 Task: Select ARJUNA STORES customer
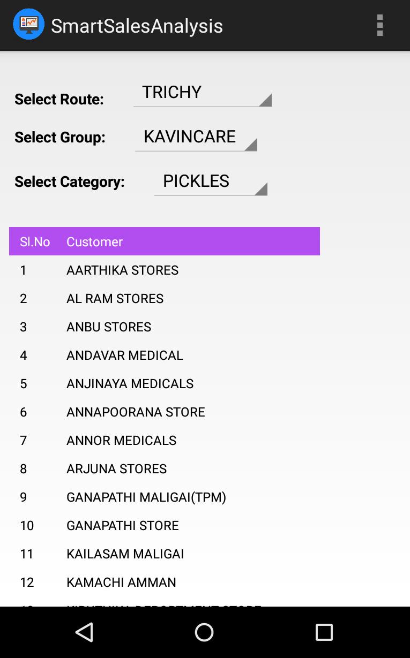click(x=165, y=468)
